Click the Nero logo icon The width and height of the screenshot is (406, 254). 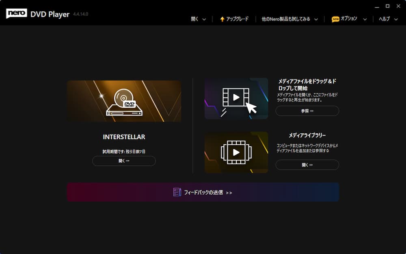tap(17, 13)
